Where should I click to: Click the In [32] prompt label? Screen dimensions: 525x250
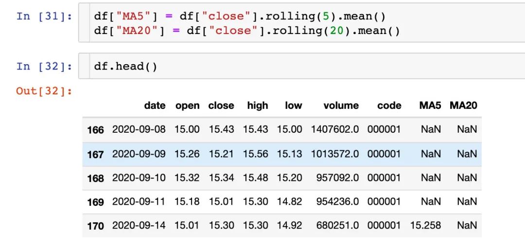[x=44, y=66]
